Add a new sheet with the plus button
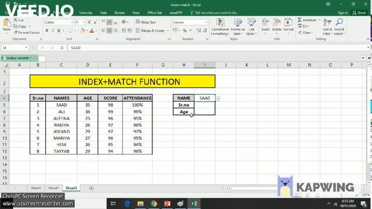This screenshot has height=209, width=372. click(x=91, y=188)
